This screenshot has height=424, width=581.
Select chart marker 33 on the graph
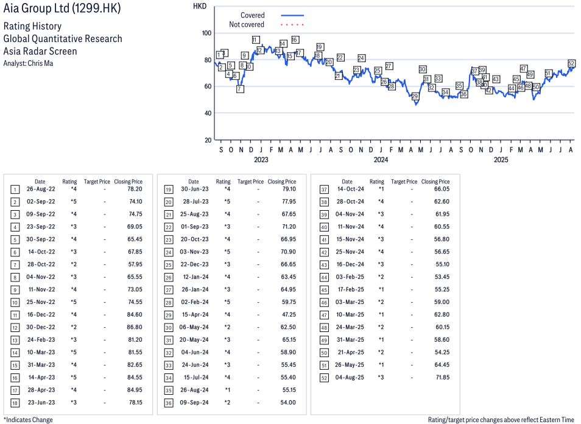click(438, 79)
